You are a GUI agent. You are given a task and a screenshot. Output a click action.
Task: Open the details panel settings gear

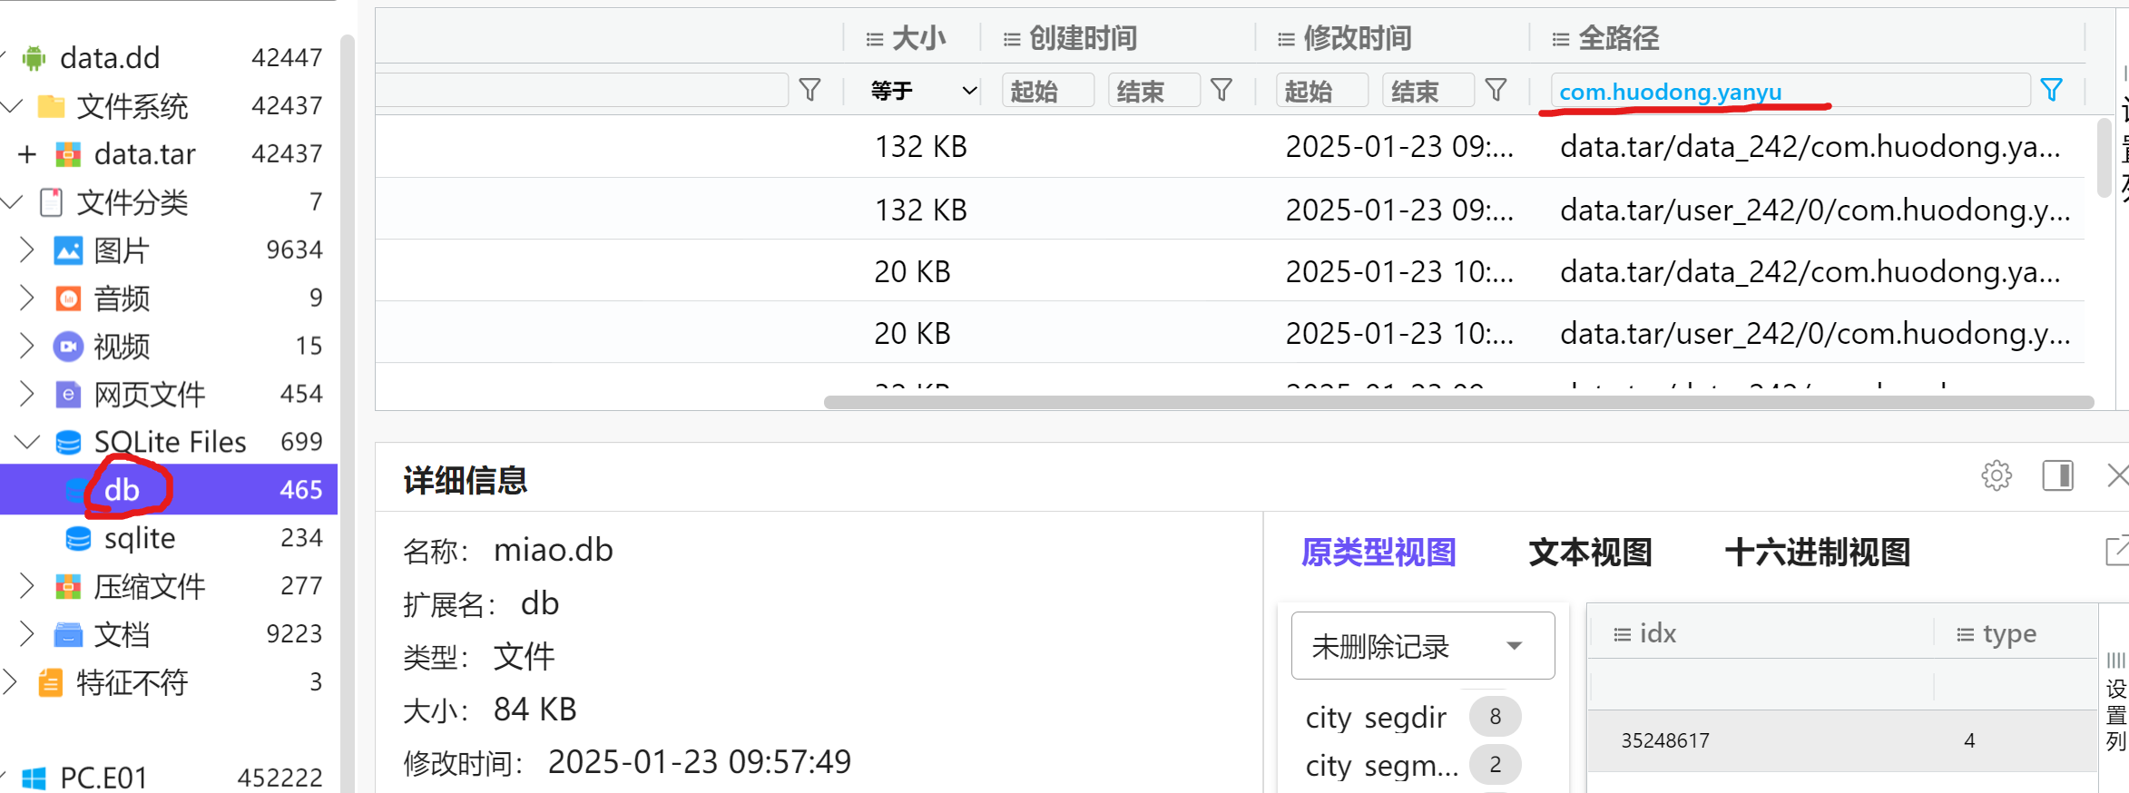coord(1996,475)
